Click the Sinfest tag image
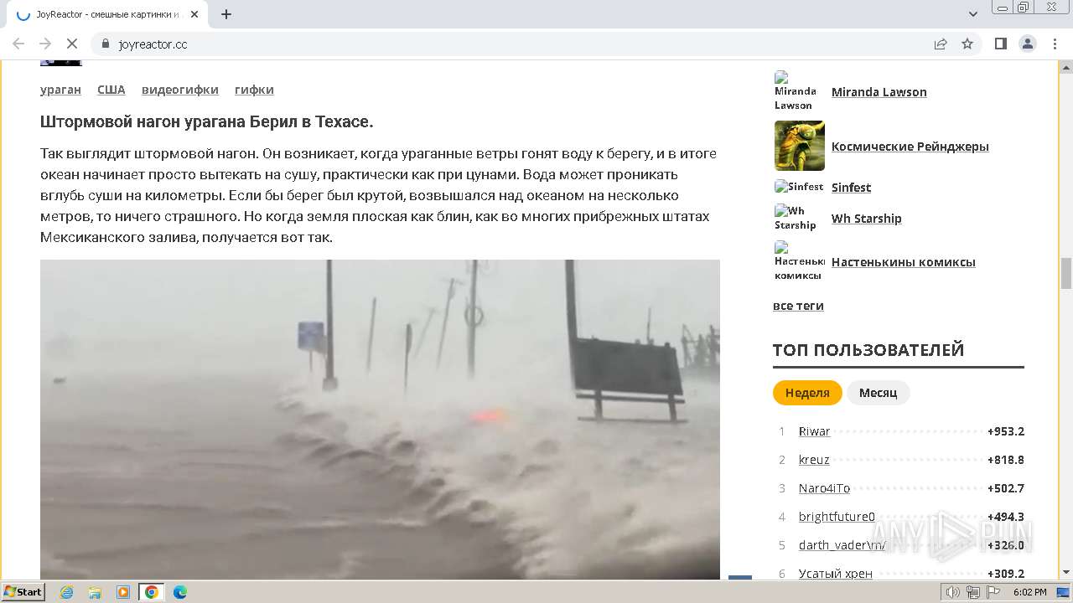The width and height of the screenshot is (1073, 603). point(799,187)
